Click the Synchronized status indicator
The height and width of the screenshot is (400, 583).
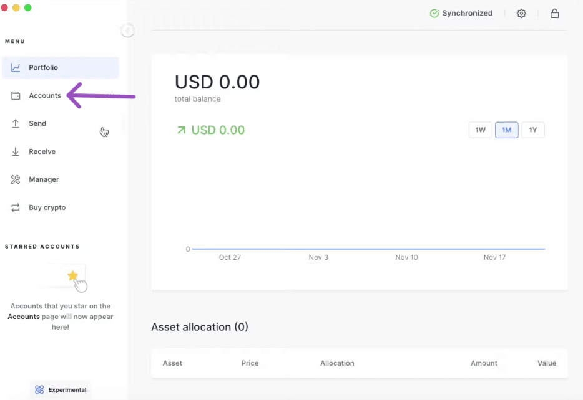pyautogui.click(x=461, y=14)
